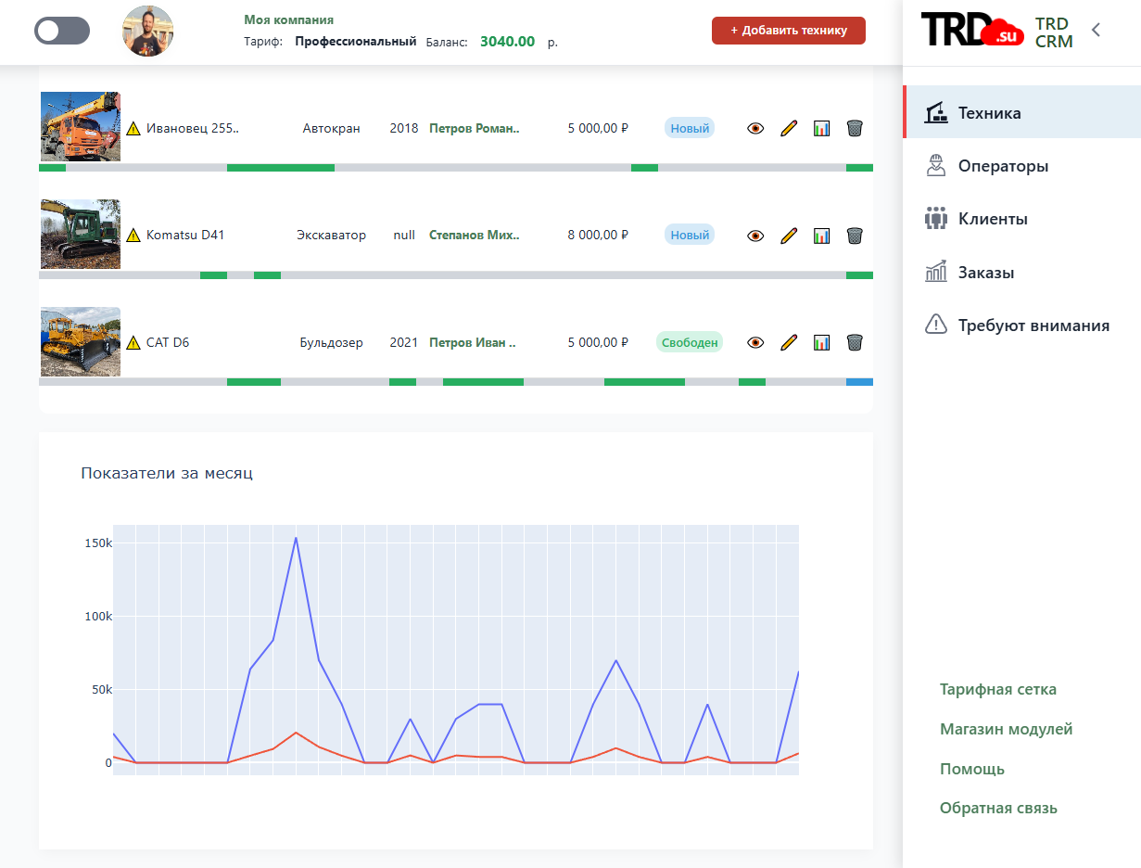Click the 150k peak on the blue line
This screenshot has width=1141, height=868.
pyautogui.click(x=296, y=538)
